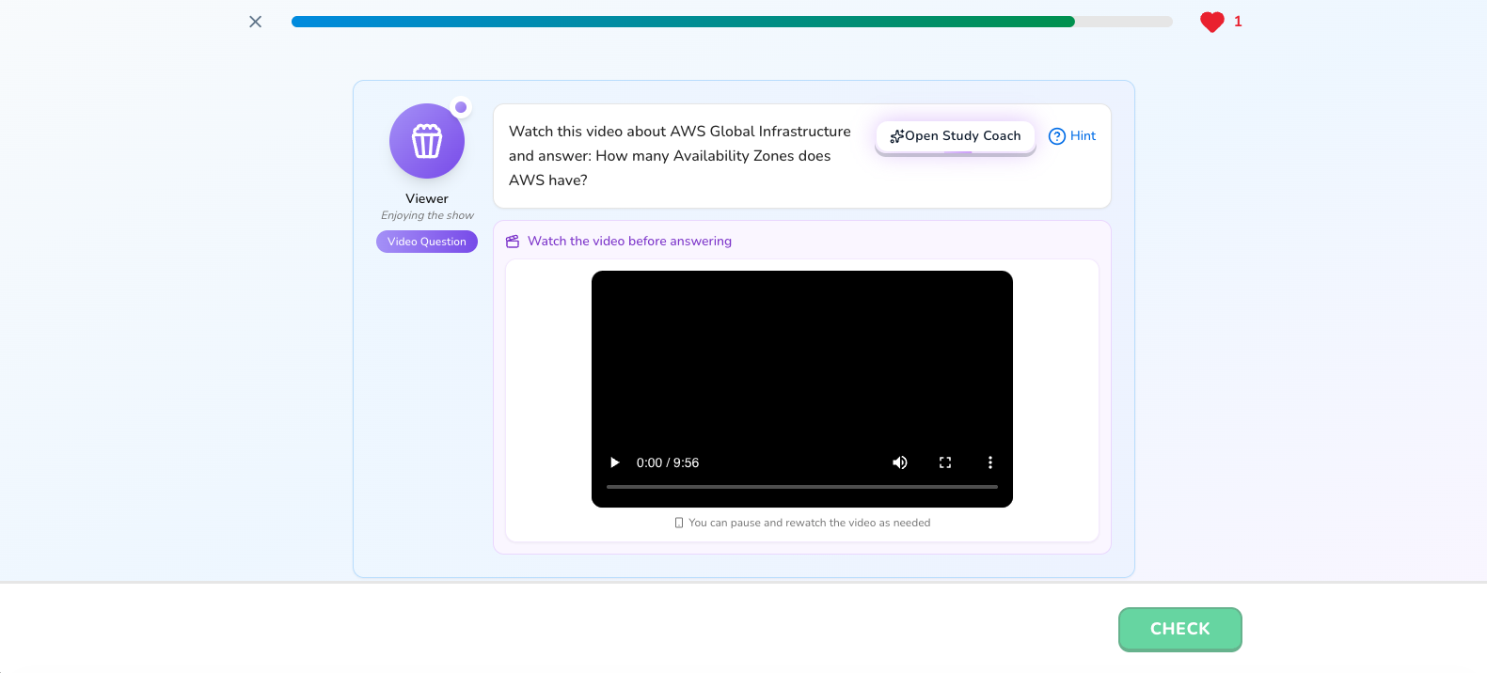Image resolution: width=1487 pixels, height=673 pixels.
Task: Click the 'Enjoying the show' caption
Action: (x=427, y=215)
